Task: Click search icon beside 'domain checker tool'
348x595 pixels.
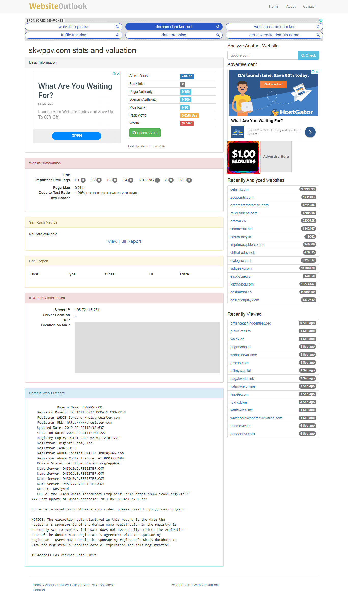Action: (218, 27)
